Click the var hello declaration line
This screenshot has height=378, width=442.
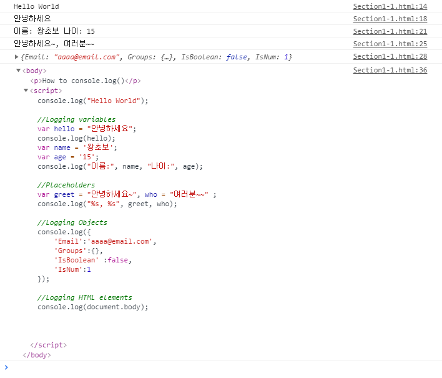coord(87,129)
